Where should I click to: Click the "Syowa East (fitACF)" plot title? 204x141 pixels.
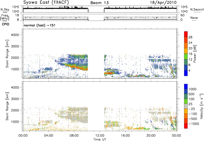[x=46, y=3]
